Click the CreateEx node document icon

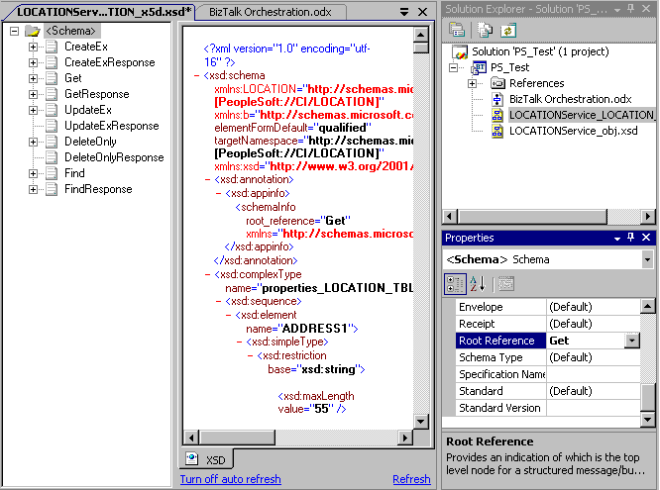52,47
